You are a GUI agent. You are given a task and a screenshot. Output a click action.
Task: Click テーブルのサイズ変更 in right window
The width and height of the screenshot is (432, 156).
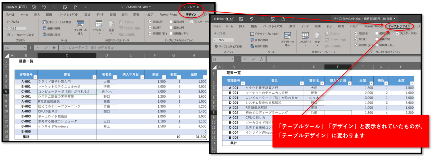[228, 46]
